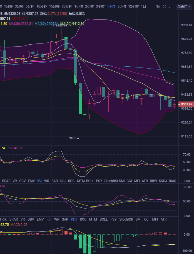Click the highlighted KDJ tab in lower bar
194x254 pixels.
74,219
